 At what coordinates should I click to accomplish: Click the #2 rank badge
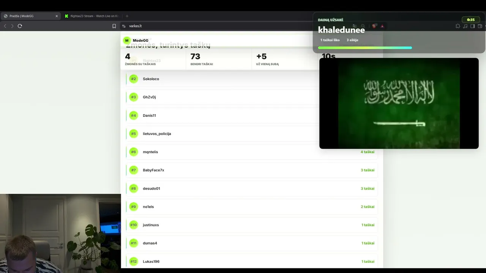[133, 79]
